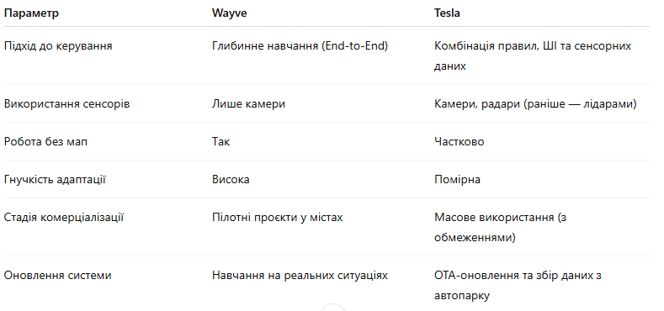Click the Wayve column header

point(229,13)
